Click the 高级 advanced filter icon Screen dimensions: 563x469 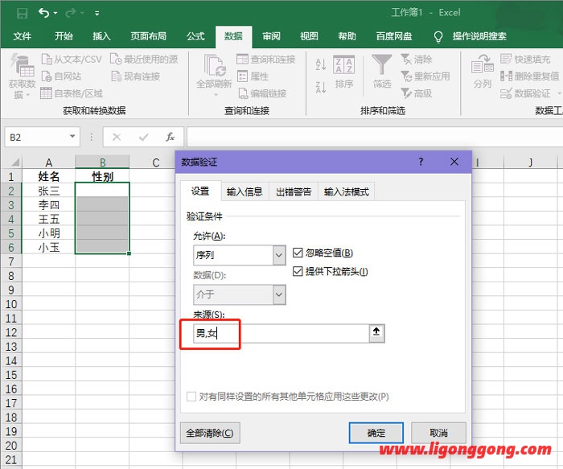pos(406,93)
